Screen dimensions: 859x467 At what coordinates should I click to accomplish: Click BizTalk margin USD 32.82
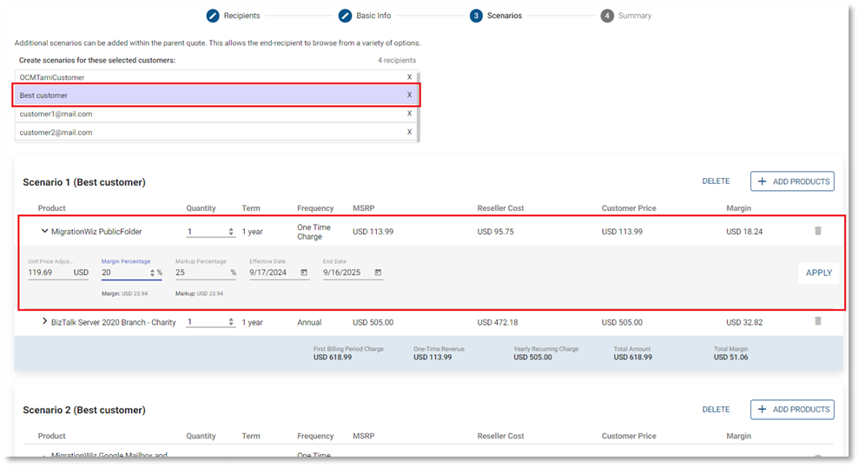744,322
